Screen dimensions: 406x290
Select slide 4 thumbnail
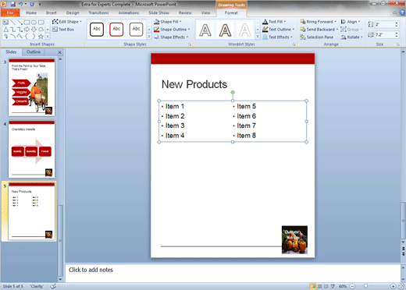click(32, 149)
